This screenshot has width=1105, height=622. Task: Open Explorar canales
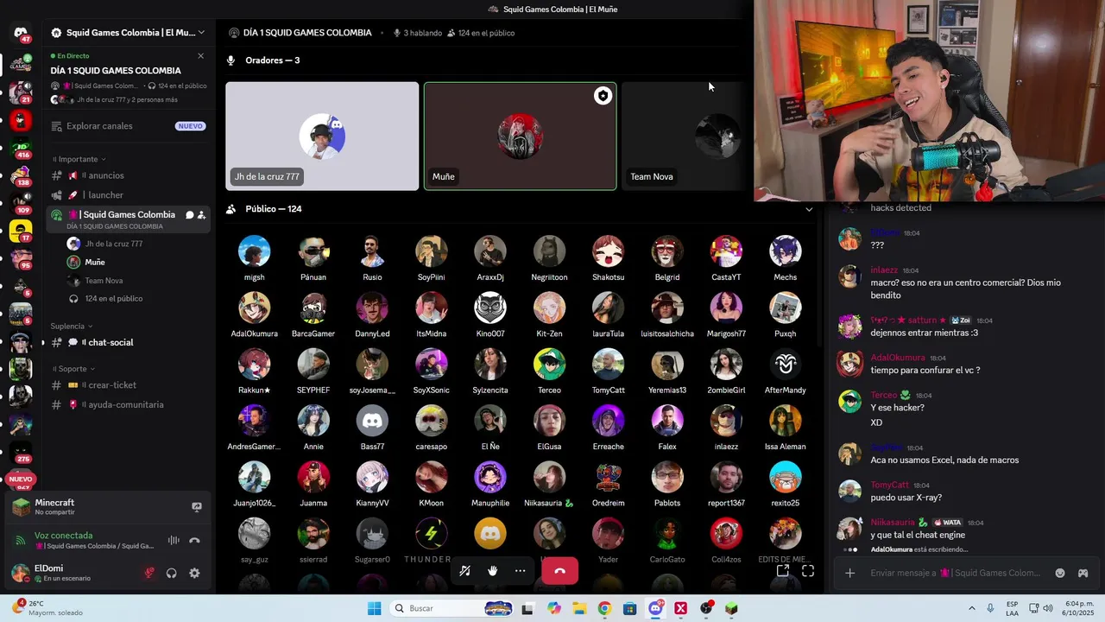pyautogui.click(x=128, y=126)
